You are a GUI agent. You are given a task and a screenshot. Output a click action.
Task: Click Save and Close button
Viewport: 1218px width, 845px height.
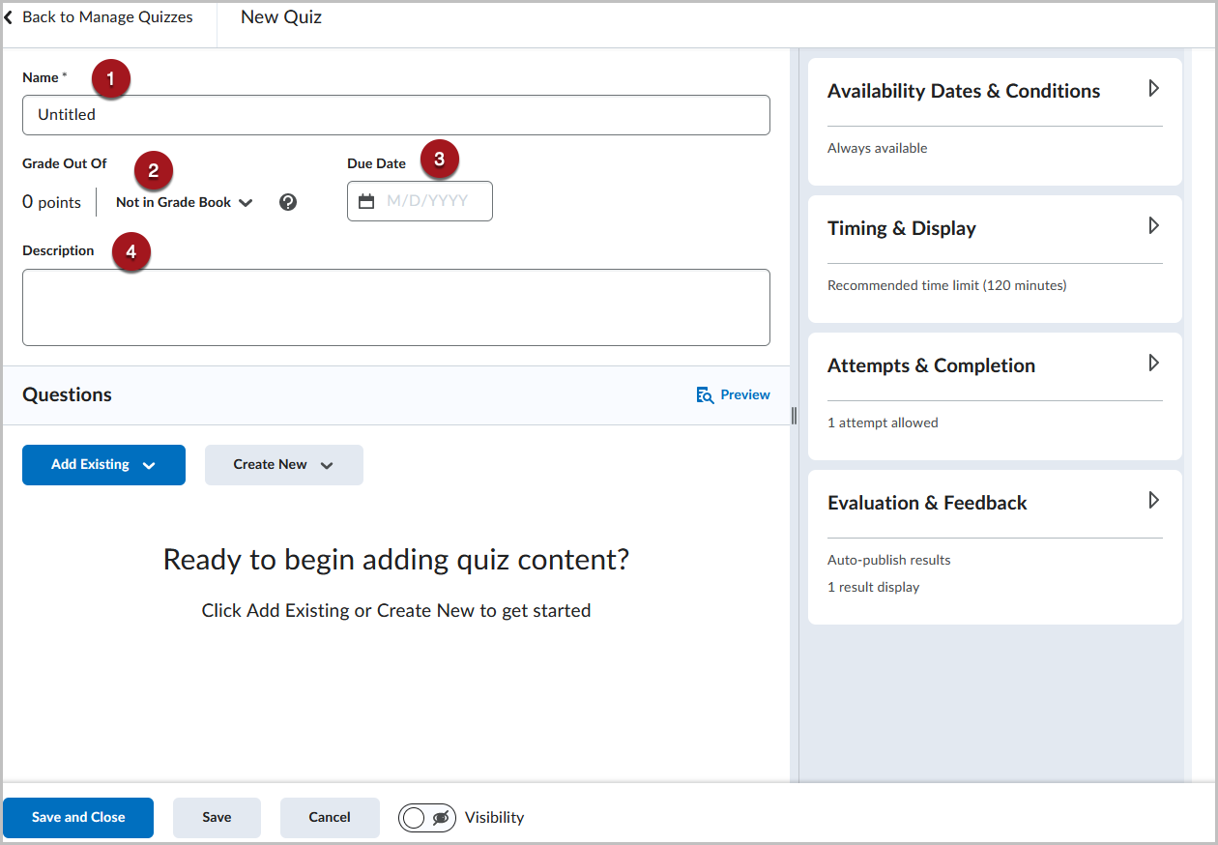[78, 818]
